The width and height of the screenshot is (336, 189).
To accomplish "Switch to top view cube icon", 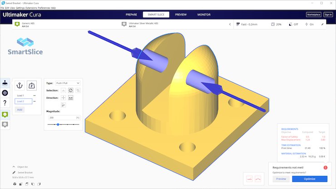I will [x=27, y=184].
